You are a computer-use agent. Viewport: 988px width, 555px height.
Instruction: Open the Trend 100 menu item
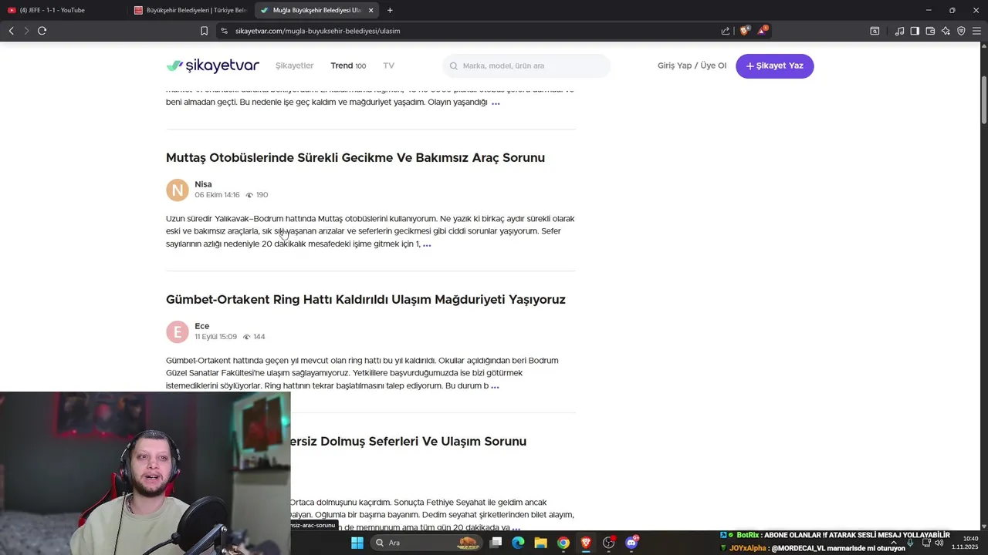click(x=348, y=66)
